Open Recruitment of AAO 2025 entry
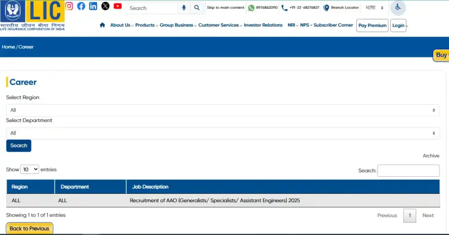This screenshot has width=449, height=235. pyautogui.click(x=215, y=200)
